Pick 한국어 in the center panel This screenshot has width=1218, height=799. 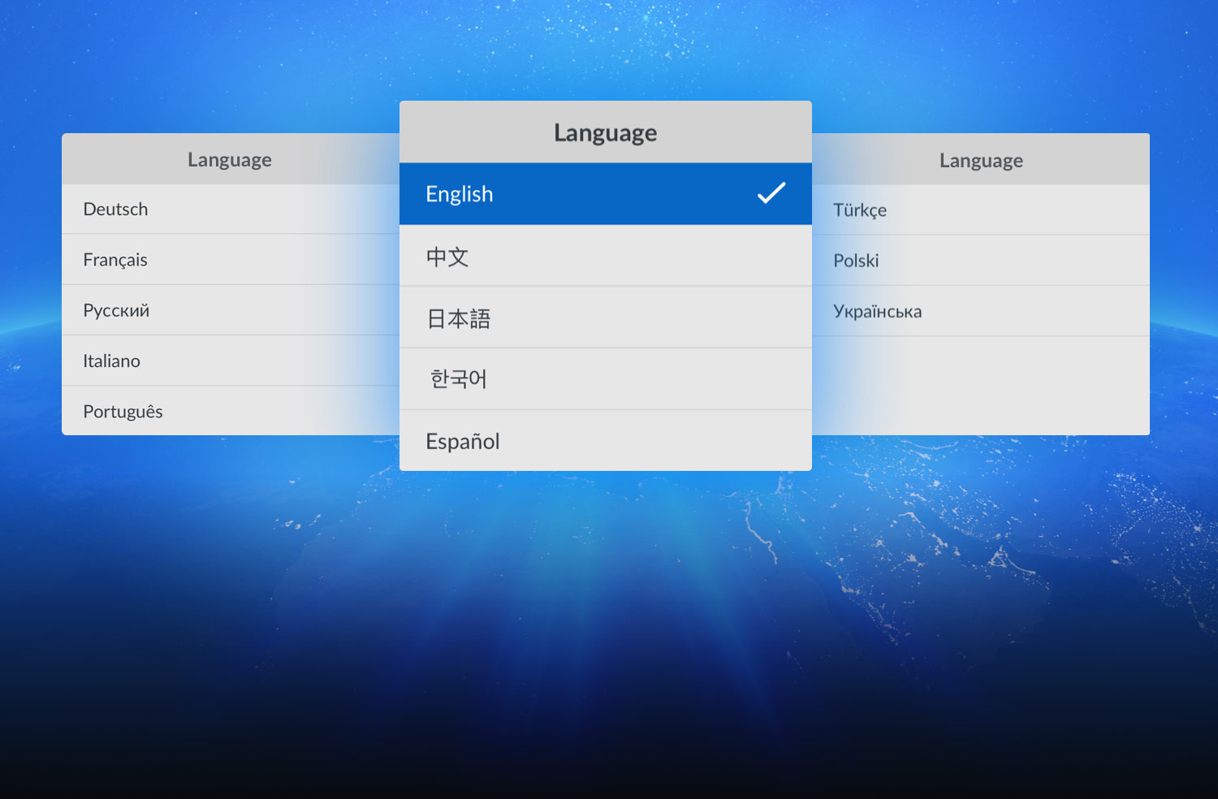pyautogui.click(x=458, y=379)
